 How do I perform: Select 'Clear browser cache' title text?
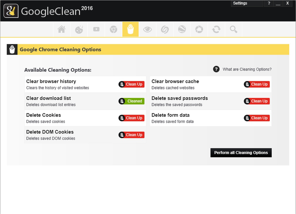tap(175, 82)
